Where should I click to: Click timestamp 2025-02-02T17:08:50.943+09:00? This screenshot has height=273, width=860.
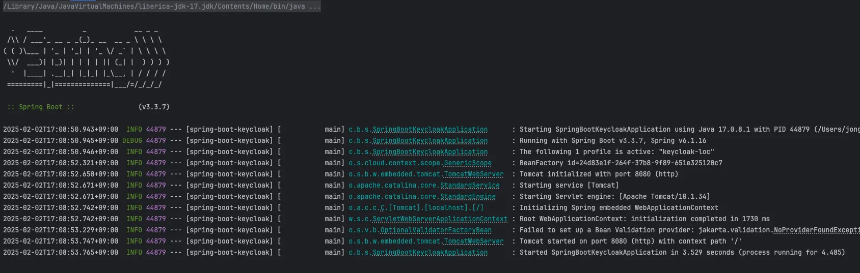coord(61,130)
